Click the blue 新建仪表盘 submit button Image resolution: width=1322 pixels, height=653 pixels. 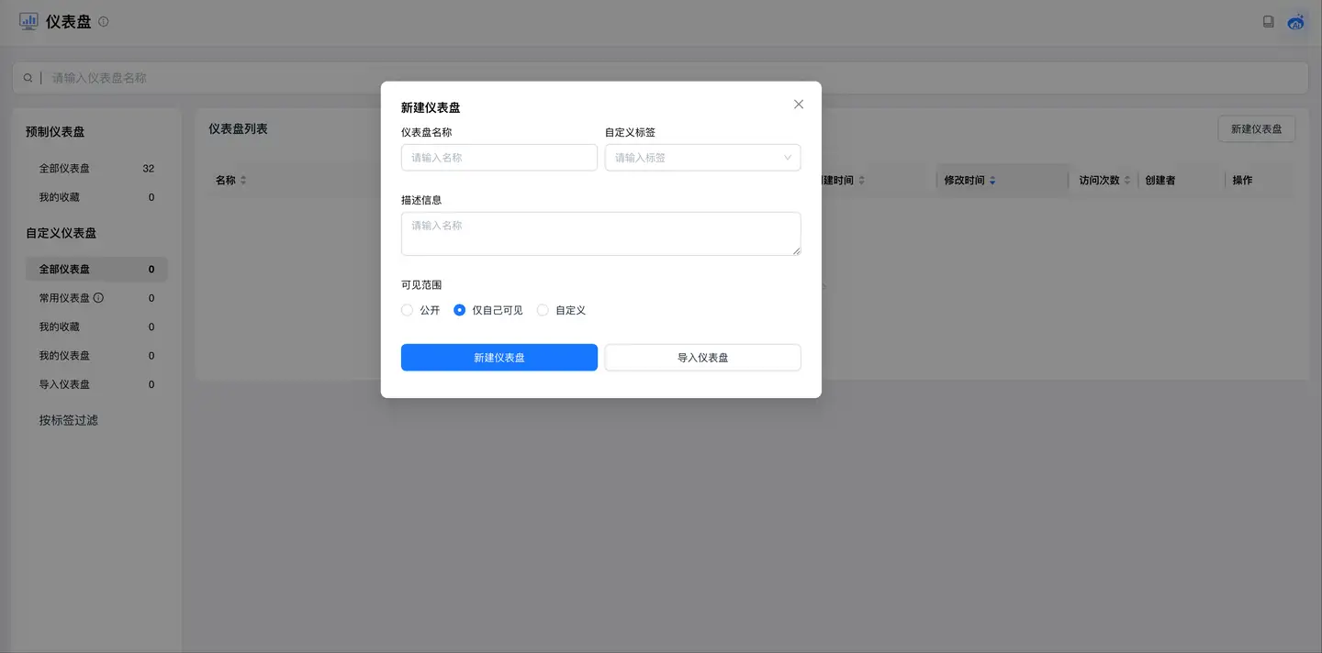coord(499,358)
